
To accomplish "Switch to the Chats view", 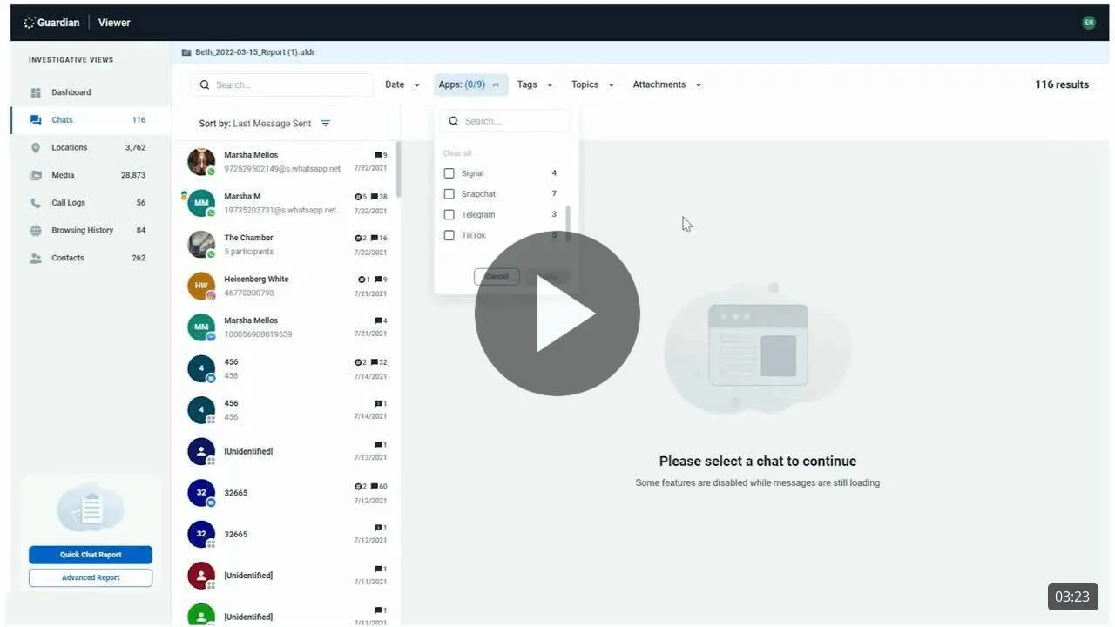I will click(x=62, y=120).
